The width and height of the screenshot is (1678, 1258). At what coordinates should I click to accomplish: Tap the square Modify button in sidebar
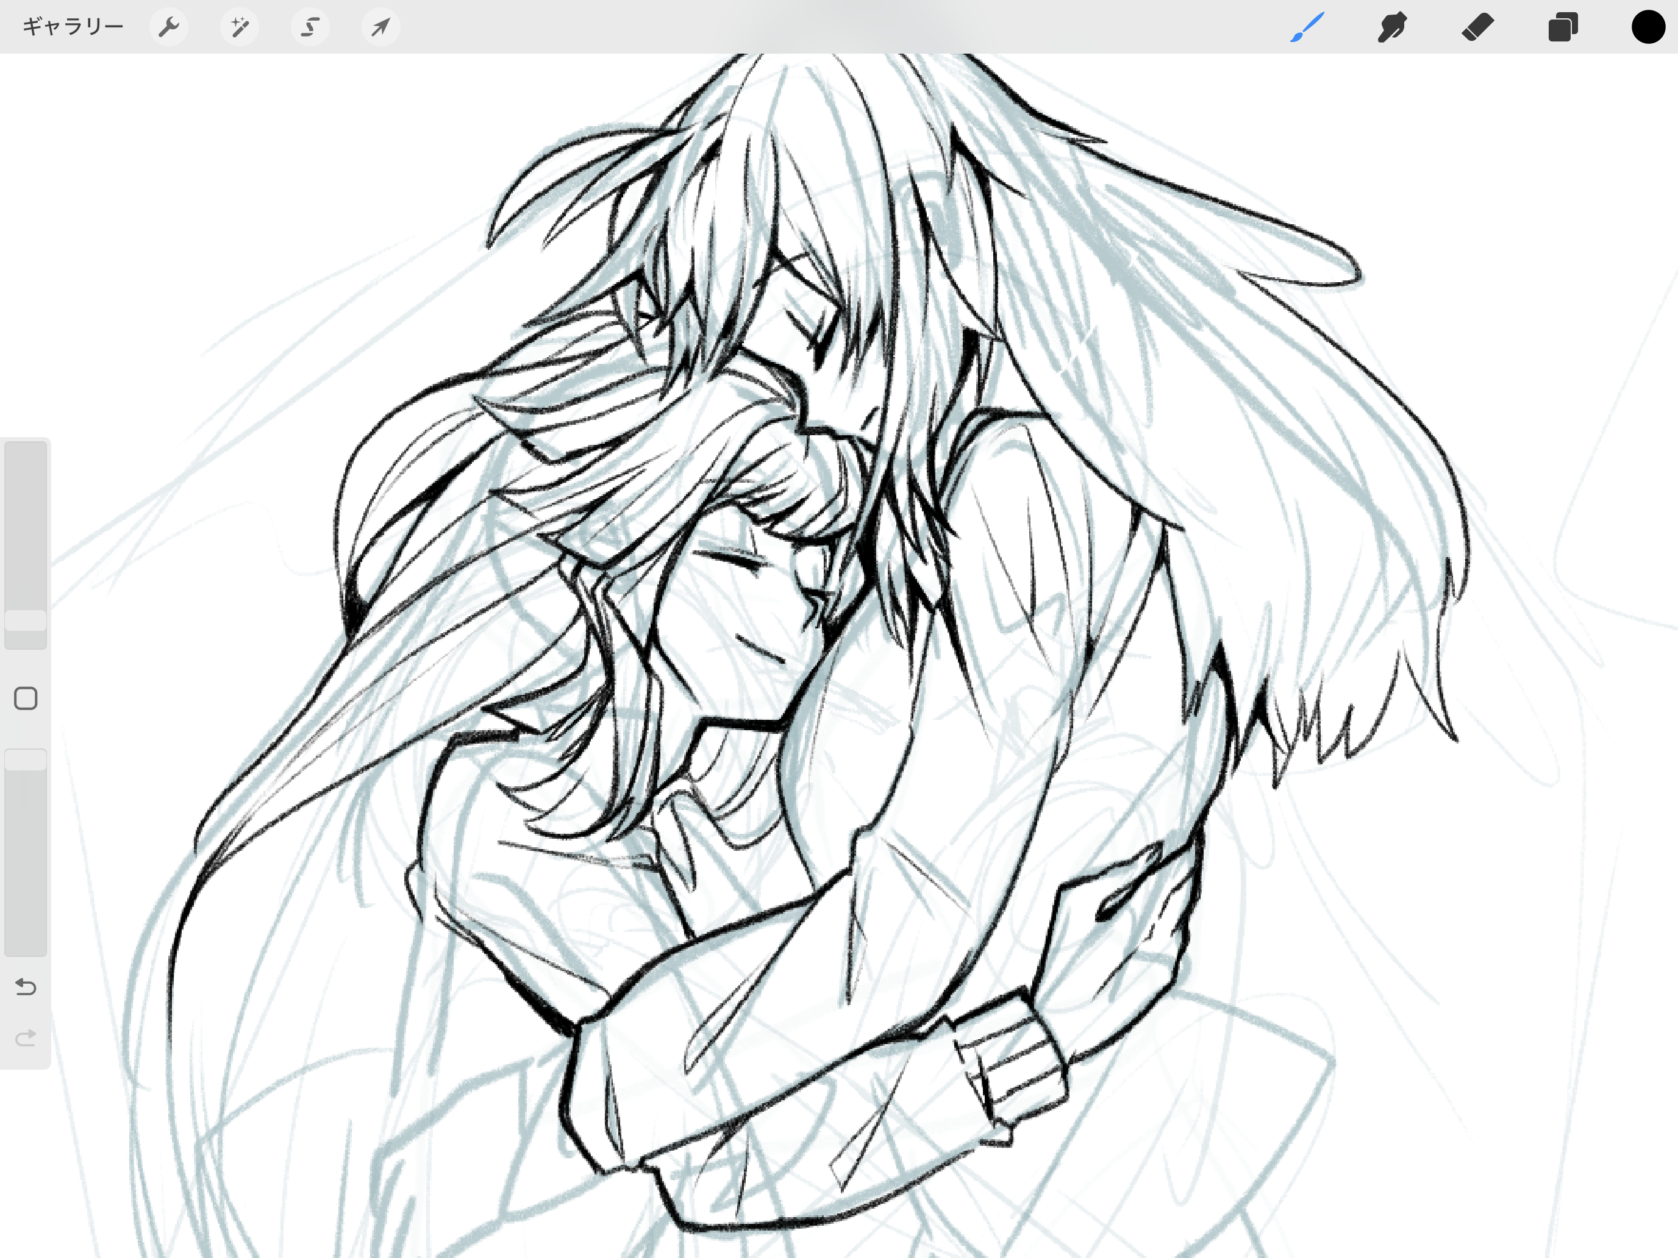(26, 698)
